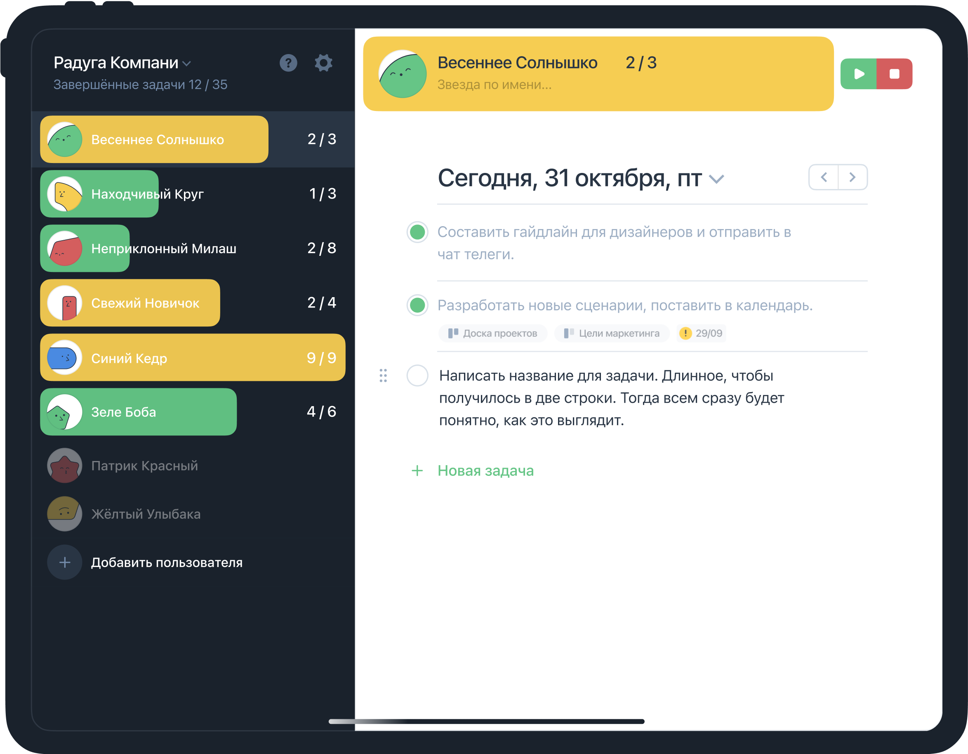Uncheck the гайдлайн для дизайнеров task
Image resolution: width=968 pixels, height=754 pixels.
[x=417, y=232]
